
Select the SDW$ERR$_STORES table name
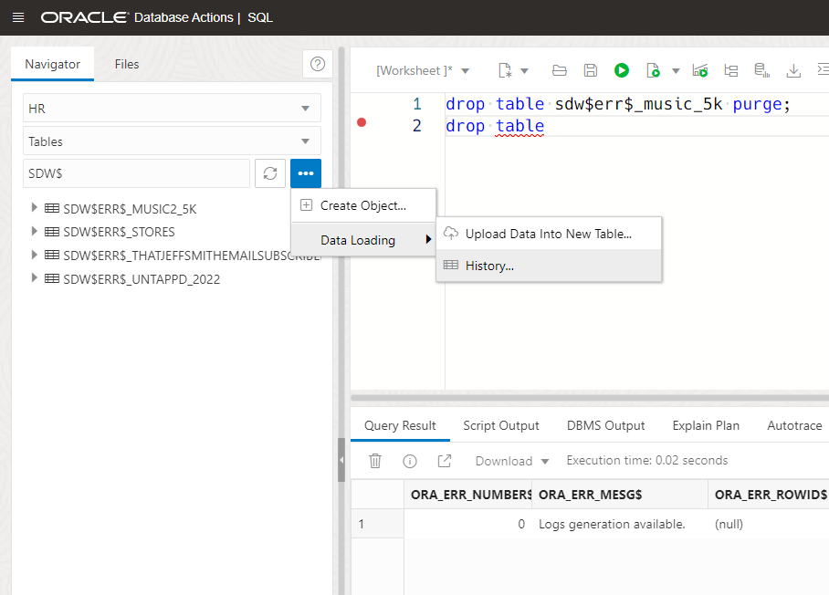click(119, 232)
